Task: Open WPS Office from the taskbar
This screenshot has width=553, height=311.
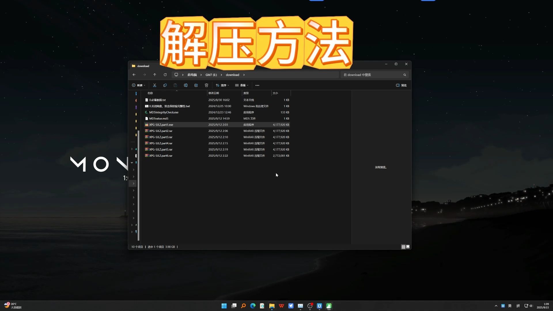Action: 281,306
